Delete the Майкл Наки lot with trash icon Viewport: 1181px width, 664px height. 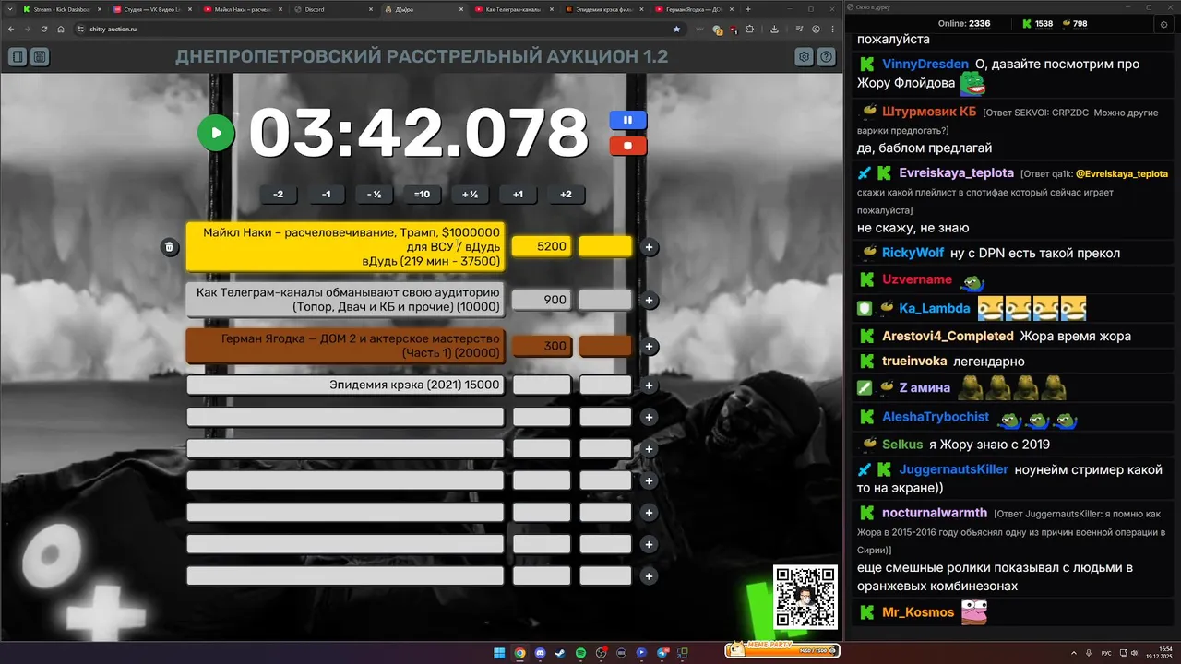[169, 247]
